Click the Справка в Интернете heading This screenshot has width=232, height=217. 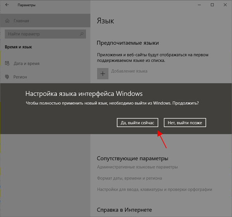tap(124, 210)
